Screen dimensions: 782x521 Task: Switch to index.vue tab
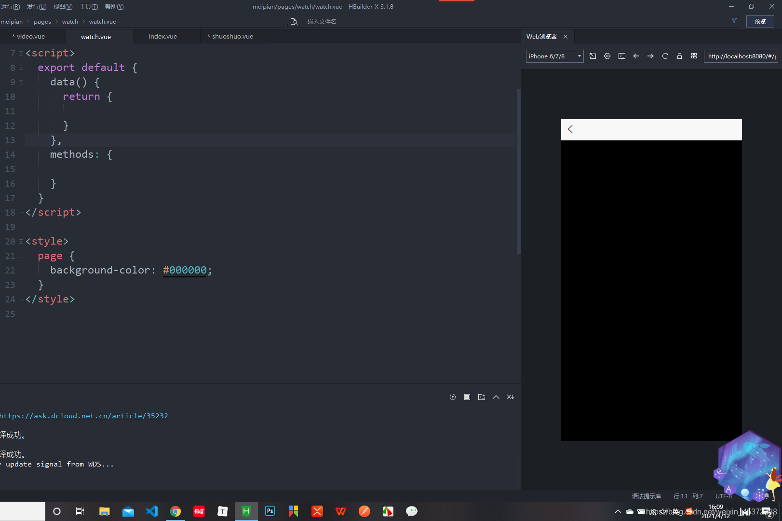coord(163,36)
